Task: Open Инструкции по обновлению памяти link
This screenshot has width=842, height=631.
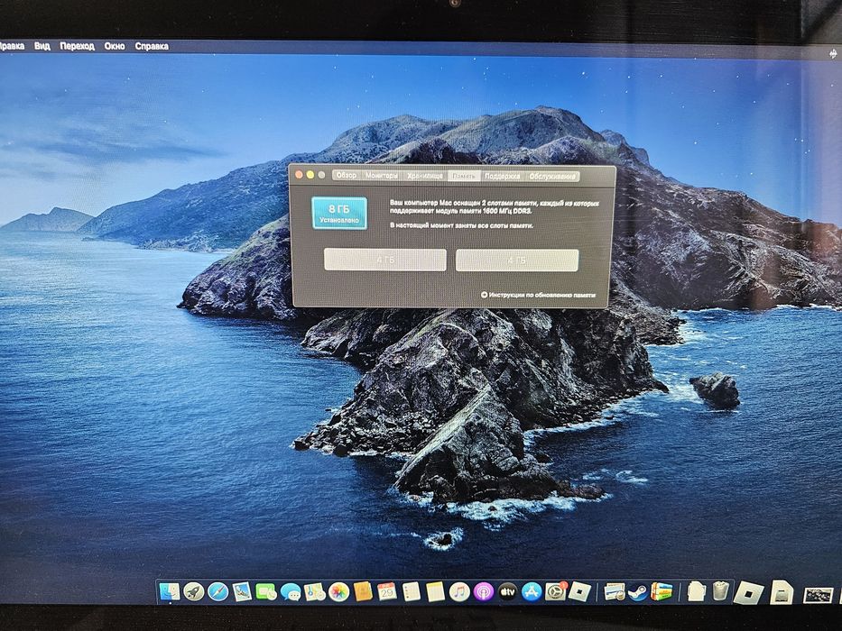Action: (x=538, y=295)
